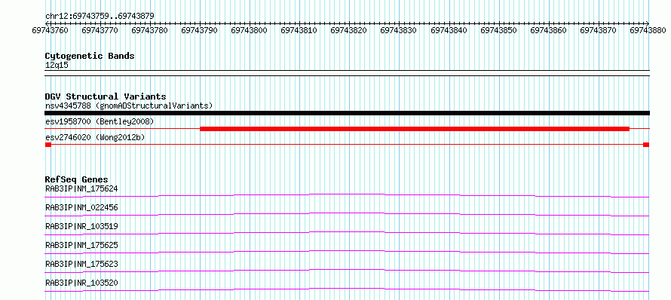Select the esv1958700 (Bentley2008) label
Screen dimensions: 671x300
100,122
